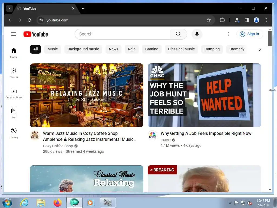Bookmark this page with star icon
This screenshot has height=208, width=277.
209,20
